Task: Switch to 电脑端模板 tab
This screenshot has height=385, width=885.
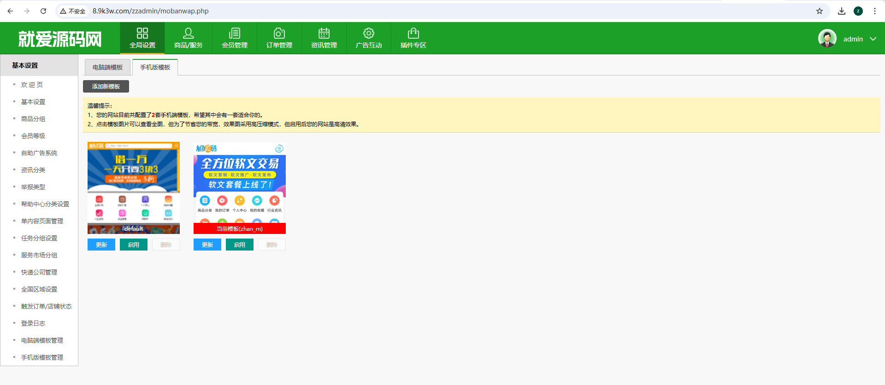Action: click(x=108, y=67)
